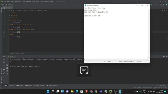This screenshot has height=94, width=168.
Task: Open Notepad File menu
Action: tap(86, 8)
